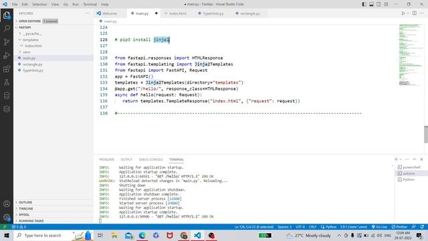Open the Selection menu
This screenshot has height=241, width=428.
pos(39,5)
